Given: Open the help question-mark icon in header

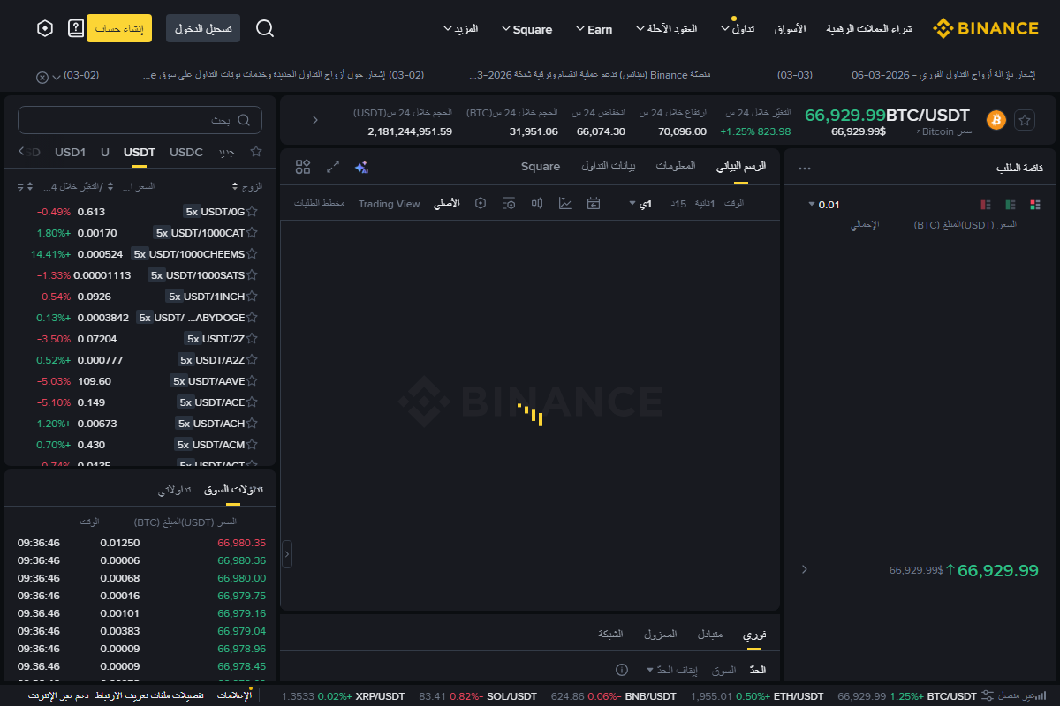Looking at the screenshot, I should pos(76,28).
